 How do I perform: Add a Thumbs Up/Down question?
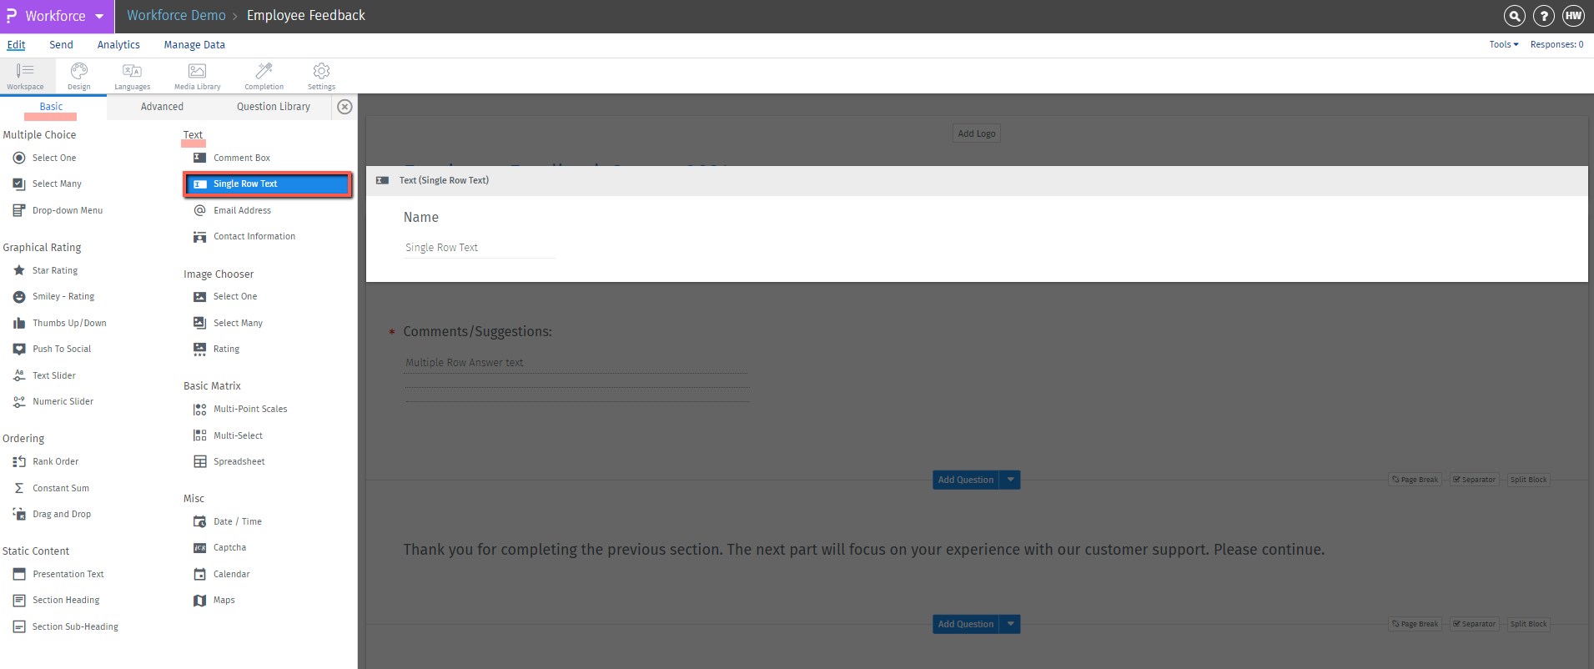pos(60,323)
